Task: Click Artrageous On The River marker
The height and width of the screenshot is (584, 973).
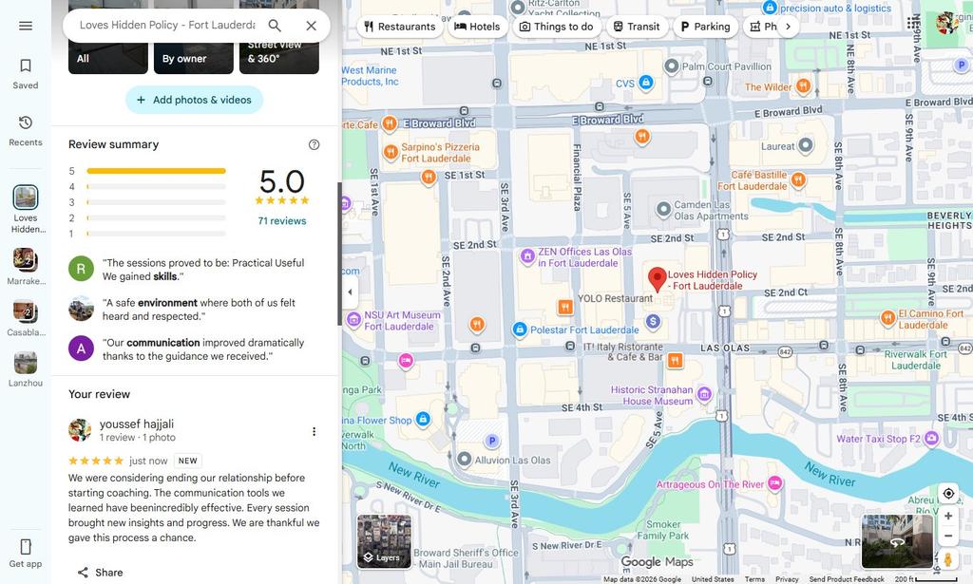Action: 775,483
